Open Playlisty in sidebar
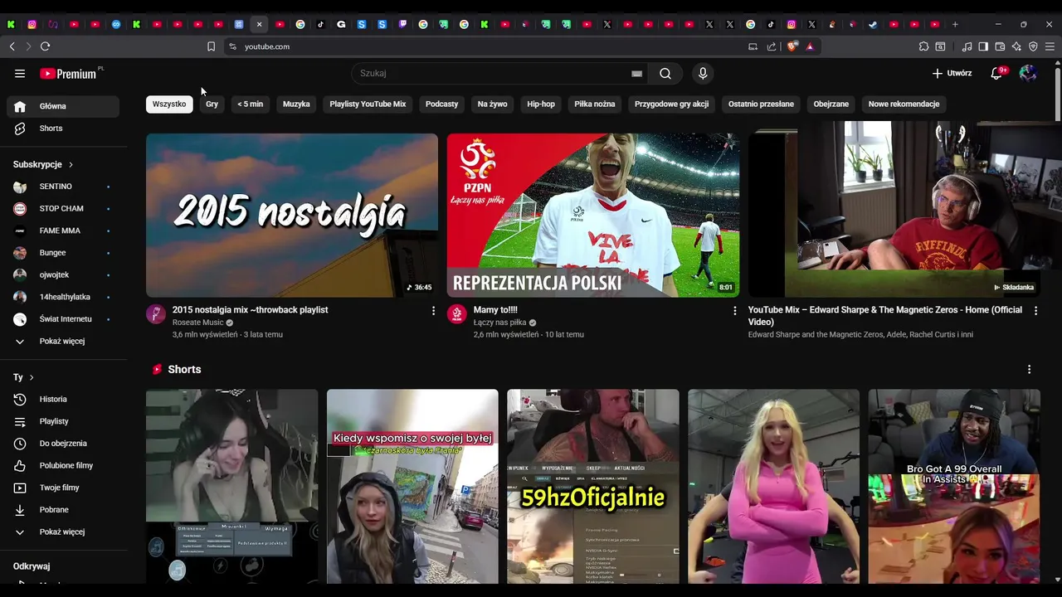Viewport: 1062px width, 597px height. (x=63, y=421)
